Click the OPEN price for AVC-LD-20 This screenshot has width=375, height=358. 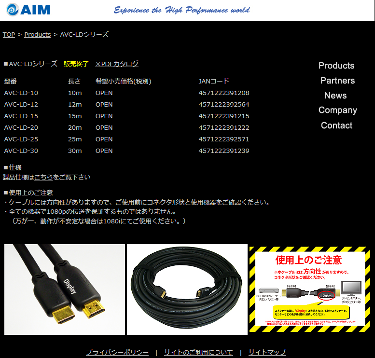[104, 128]
